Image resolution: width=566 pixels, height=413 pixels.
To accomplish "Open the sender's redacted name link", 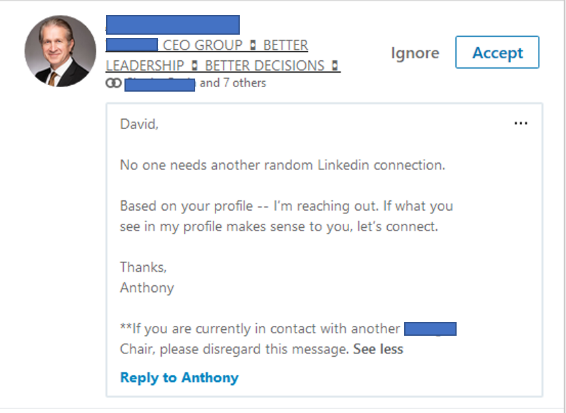I will 172,25.
